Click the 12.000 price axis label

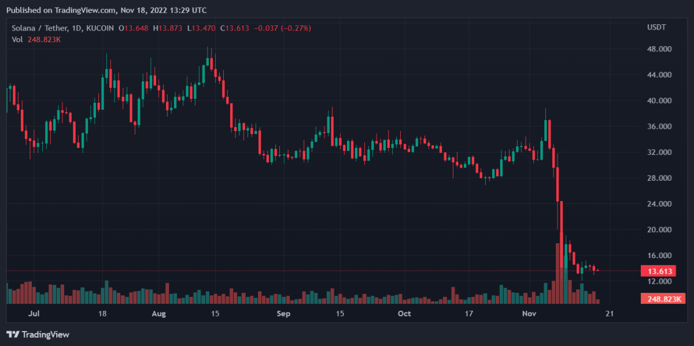(659, 281)
